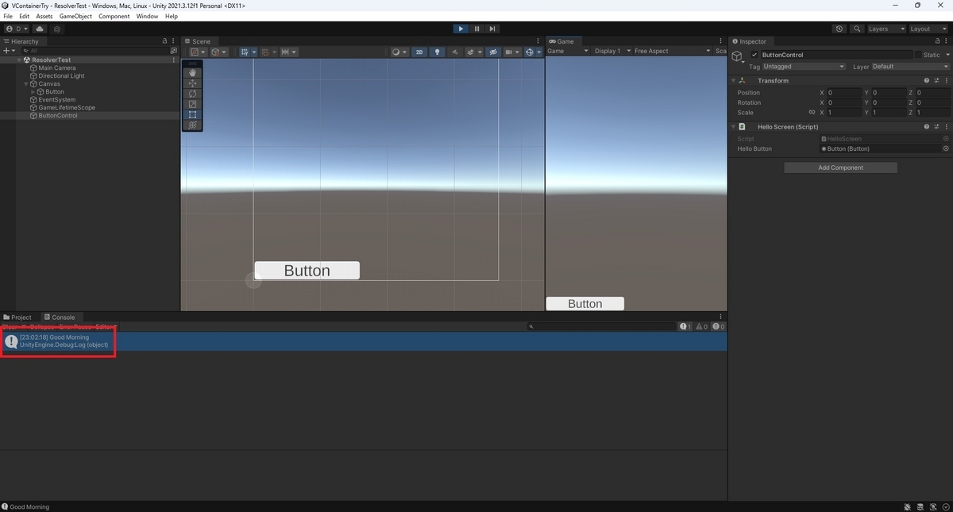This screenshot has height=512, width=953.
Task: Open Transform component more-options menu
Action: pyautogui.click(x=946, y=80)
